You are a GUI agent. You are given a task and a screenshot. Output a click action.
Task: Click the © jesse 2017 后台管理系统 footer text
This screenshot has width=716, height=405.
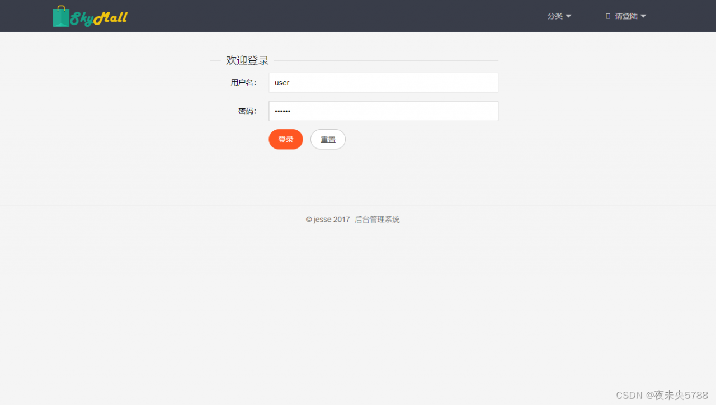352,220
